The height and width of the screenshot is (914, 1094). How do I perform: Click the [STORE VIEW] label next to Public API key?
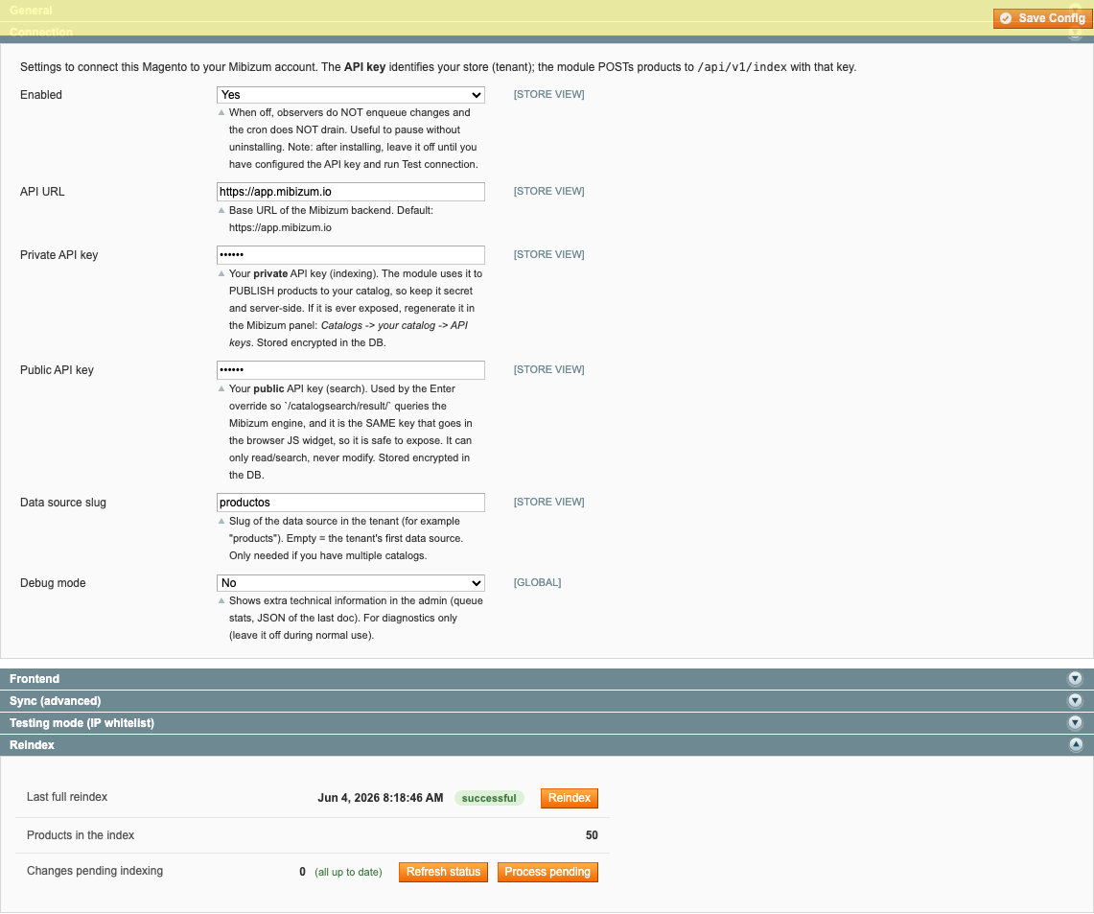(549, 370)
